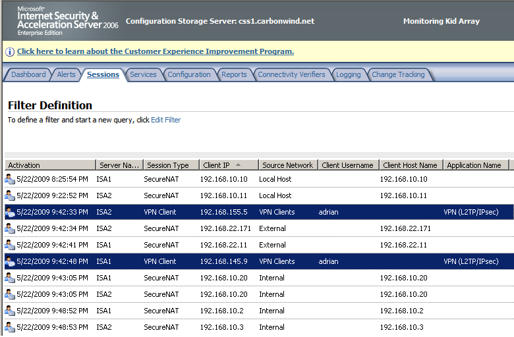514x337 pixels.
Task: Click Local Host in 9:22:52 PM row
Action: (x=275, y=195)
